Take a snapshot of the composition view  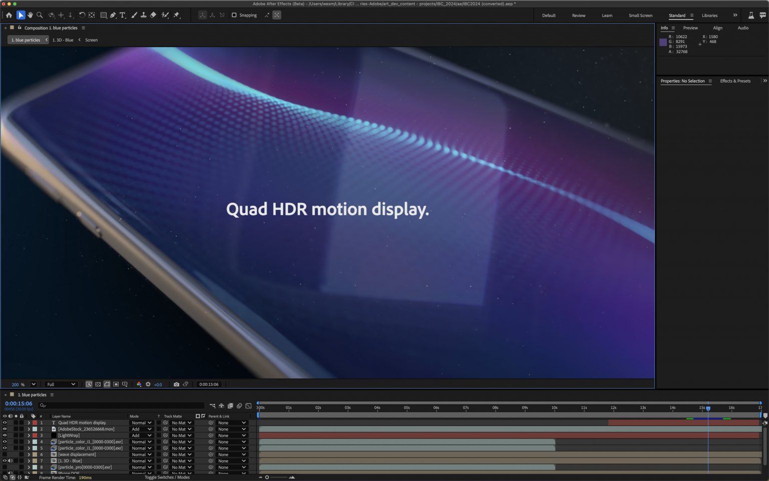(x=177, y=384)
